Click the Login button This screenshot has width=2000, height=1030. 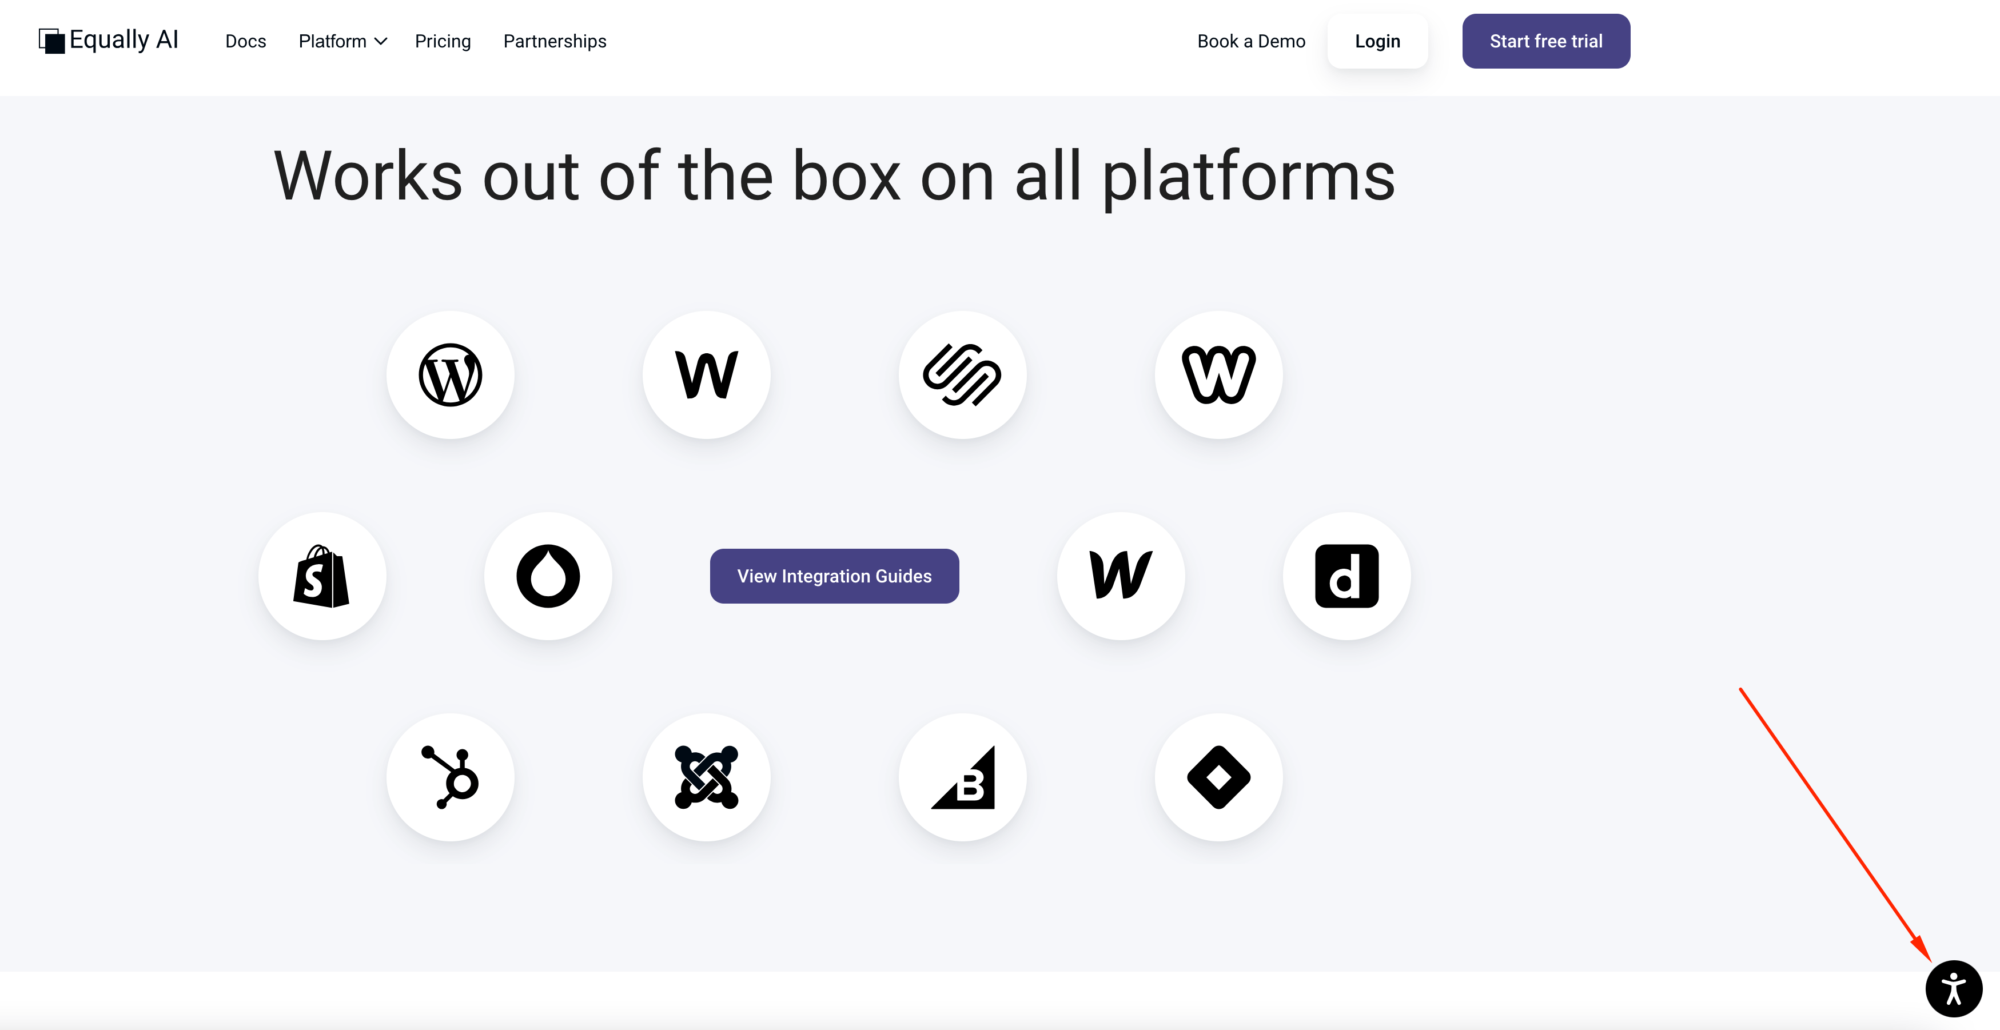coord(1377,41)
